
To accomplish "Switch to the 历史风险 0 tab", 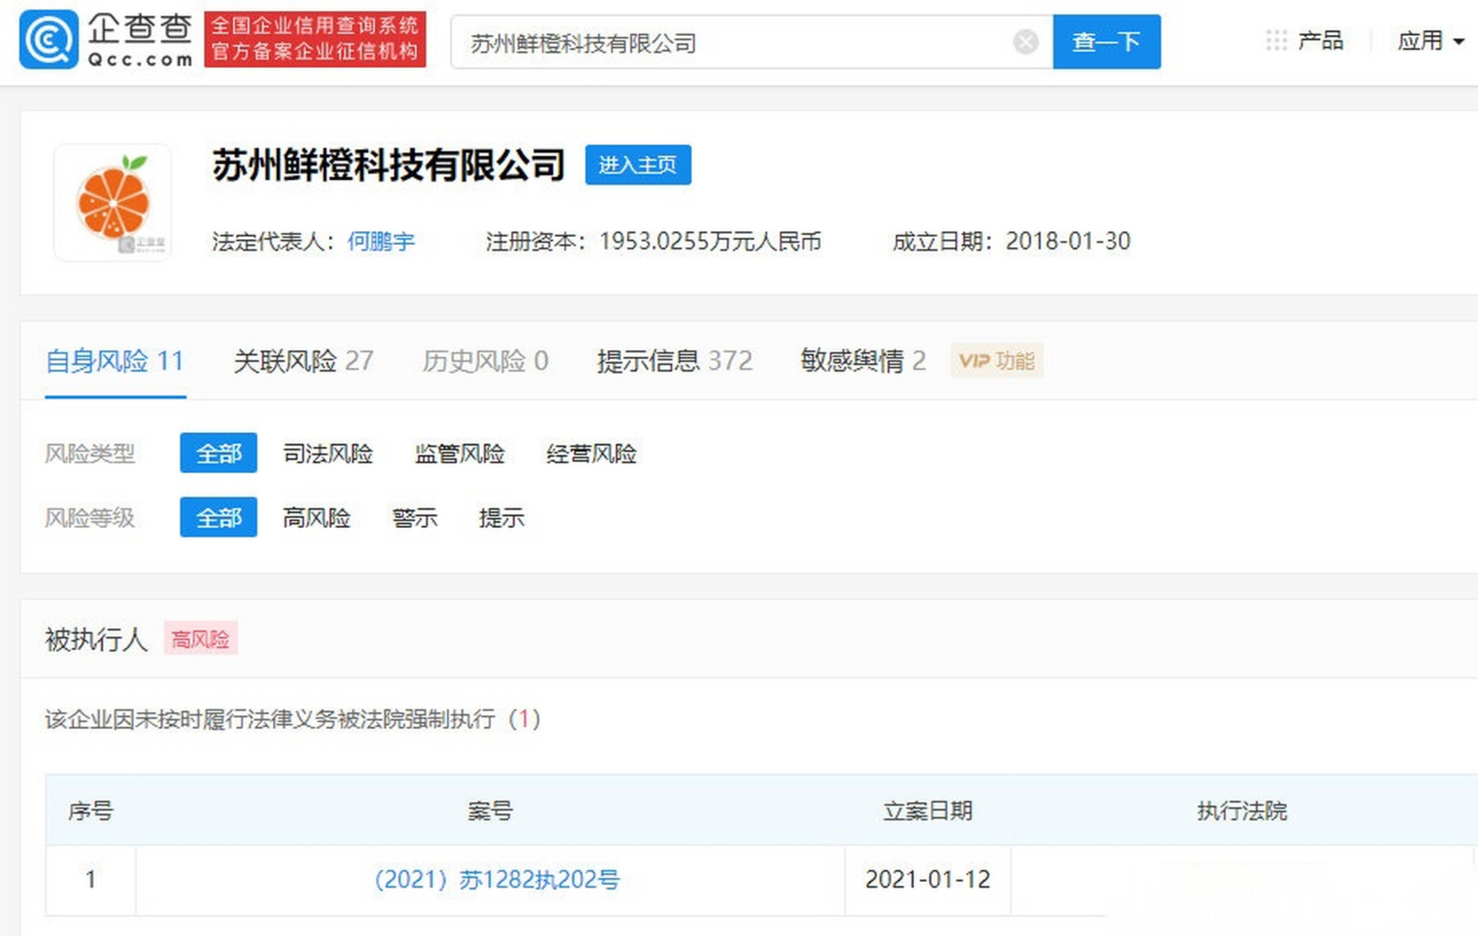I will (485, 361).
